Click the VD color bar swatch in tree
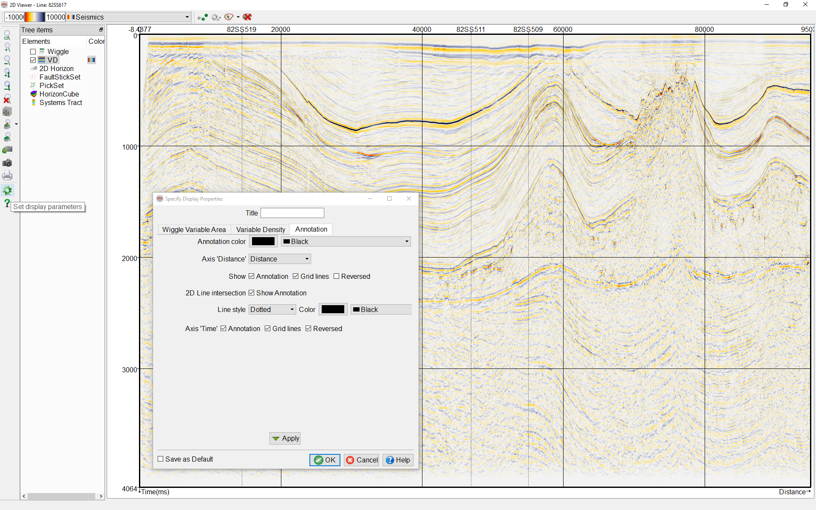Screen dimensions: 816x510 (x=91, y=60)
